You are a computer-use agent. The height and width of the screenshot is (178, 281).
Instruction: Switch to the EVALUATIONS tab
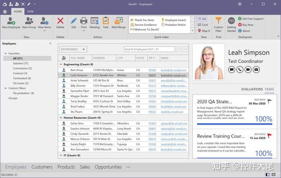[252, 89]
